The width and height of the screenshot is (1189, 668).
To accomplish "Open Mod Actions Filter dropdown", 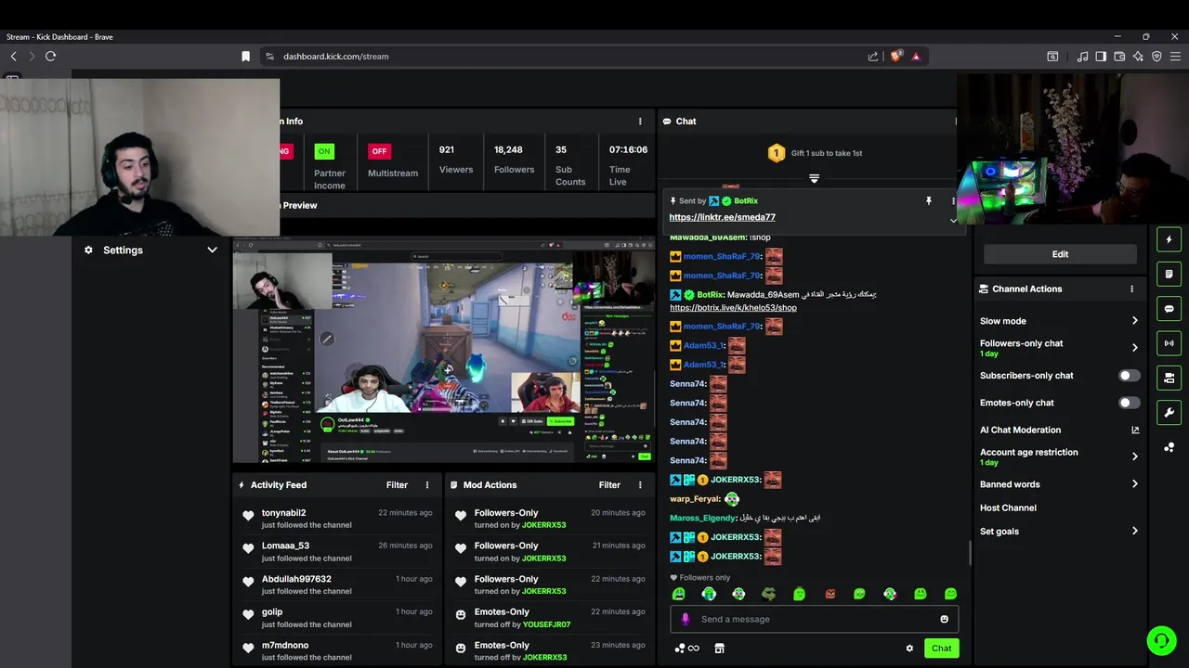I will point(609,485).
